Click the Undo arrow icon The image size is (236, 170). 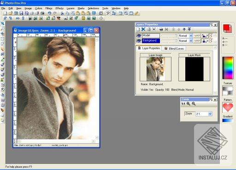49,13
